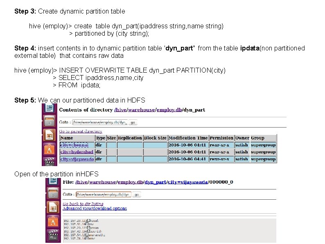
Task: Open LibreOffice Writer icon beside the File view page
Action: [53, 181]
